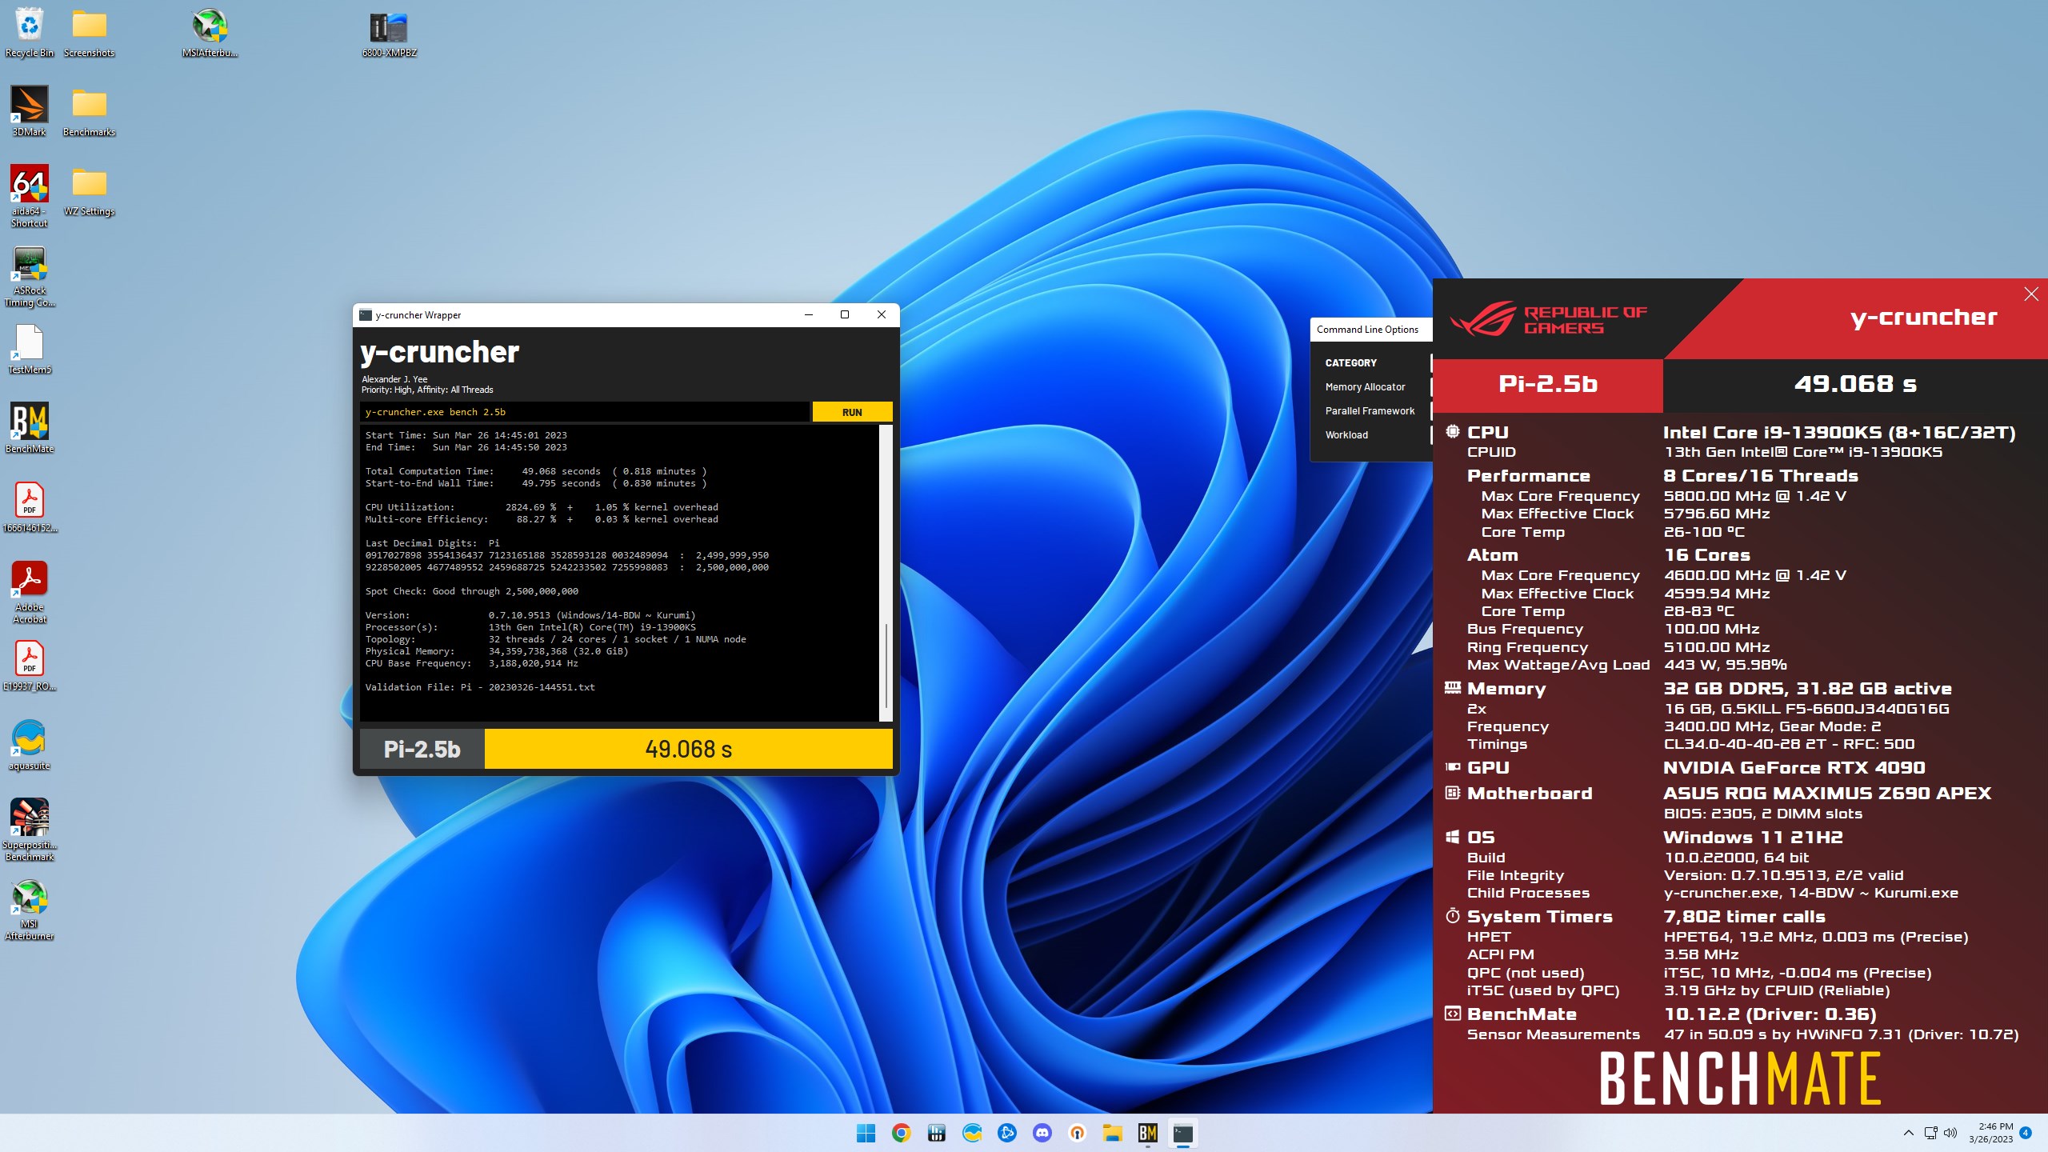The height and width of the screenshot is (1152, 2048).
Task: Click the Pi-2.5b label in y-cruncher Wrapper
Action: [422, 749]
